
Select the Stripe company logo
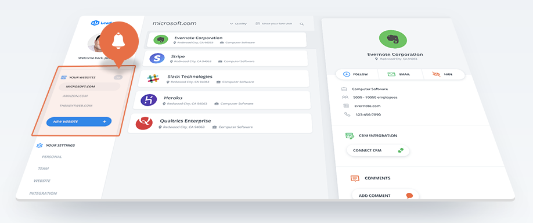[x=157, y=58]
